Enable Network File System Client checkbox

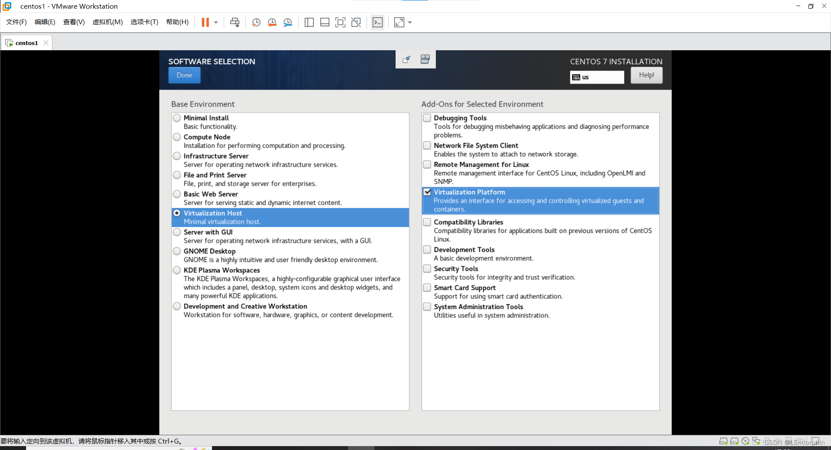pyautogui.click(x=427, y=146)
